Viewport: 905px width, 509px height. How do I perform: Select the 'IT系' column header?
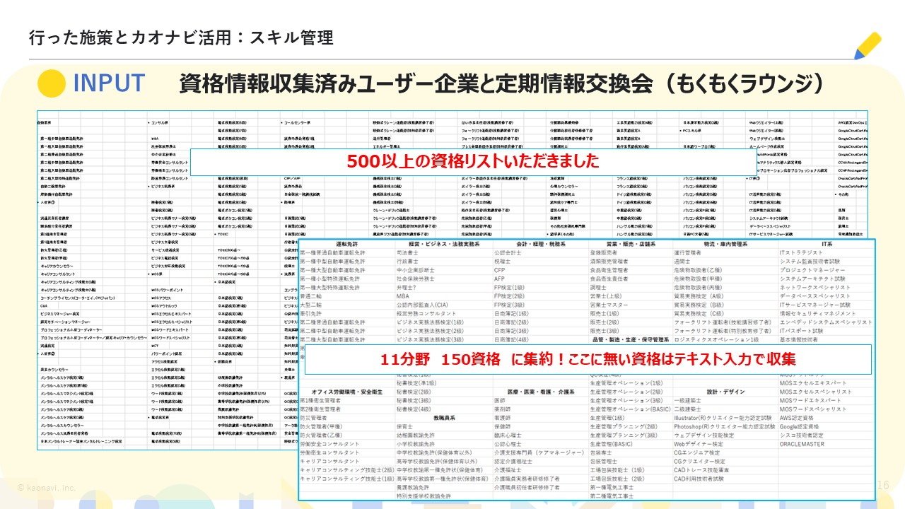826,244
